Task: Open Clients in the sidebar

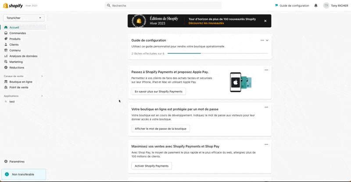Action: coord(14,45)
